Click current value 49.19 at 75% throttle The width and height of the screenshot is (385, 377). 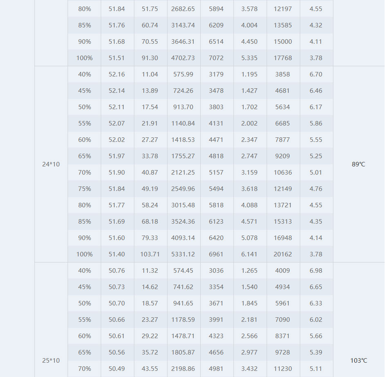pos(150,189)
